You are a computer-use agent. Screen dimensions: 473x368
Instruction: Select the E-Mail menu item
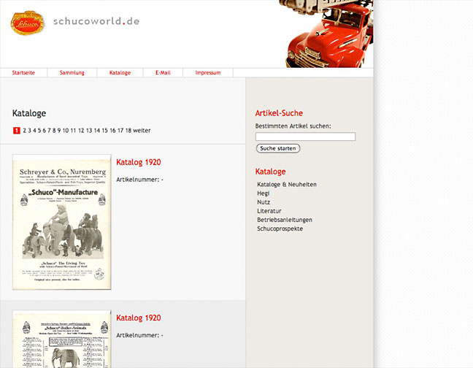(x=163, y=73)
